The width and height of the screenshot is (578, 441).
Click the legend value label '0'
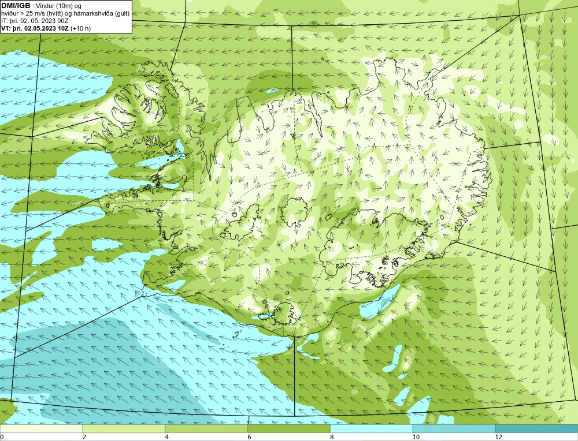[2, 437]
